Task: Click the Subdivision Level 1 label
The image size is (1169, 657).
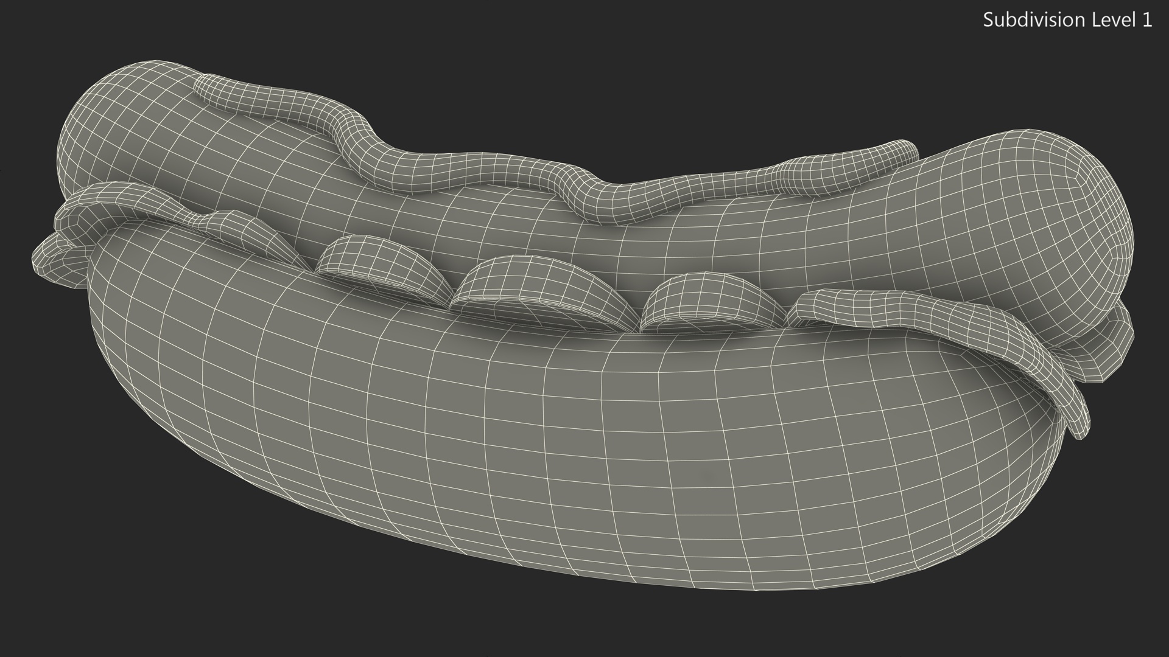Action: click(1067, 20)
